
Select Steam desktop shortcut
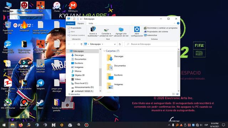click(x=40, y=104)
